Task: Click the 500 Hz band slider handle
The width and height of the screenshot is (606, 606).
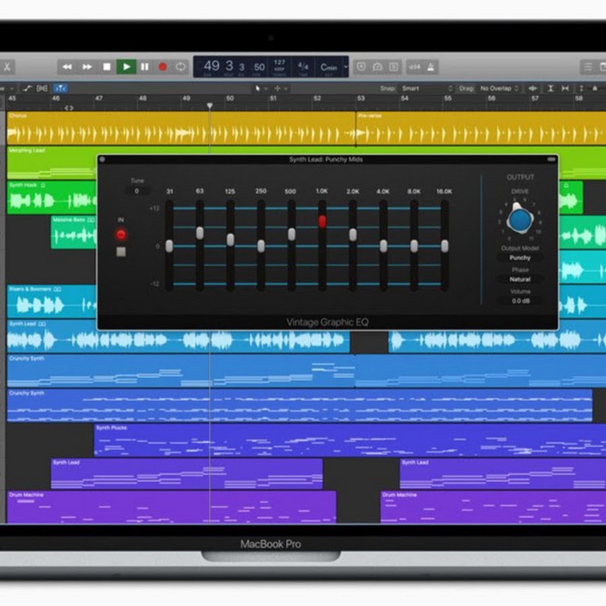Action: [292, 234]
